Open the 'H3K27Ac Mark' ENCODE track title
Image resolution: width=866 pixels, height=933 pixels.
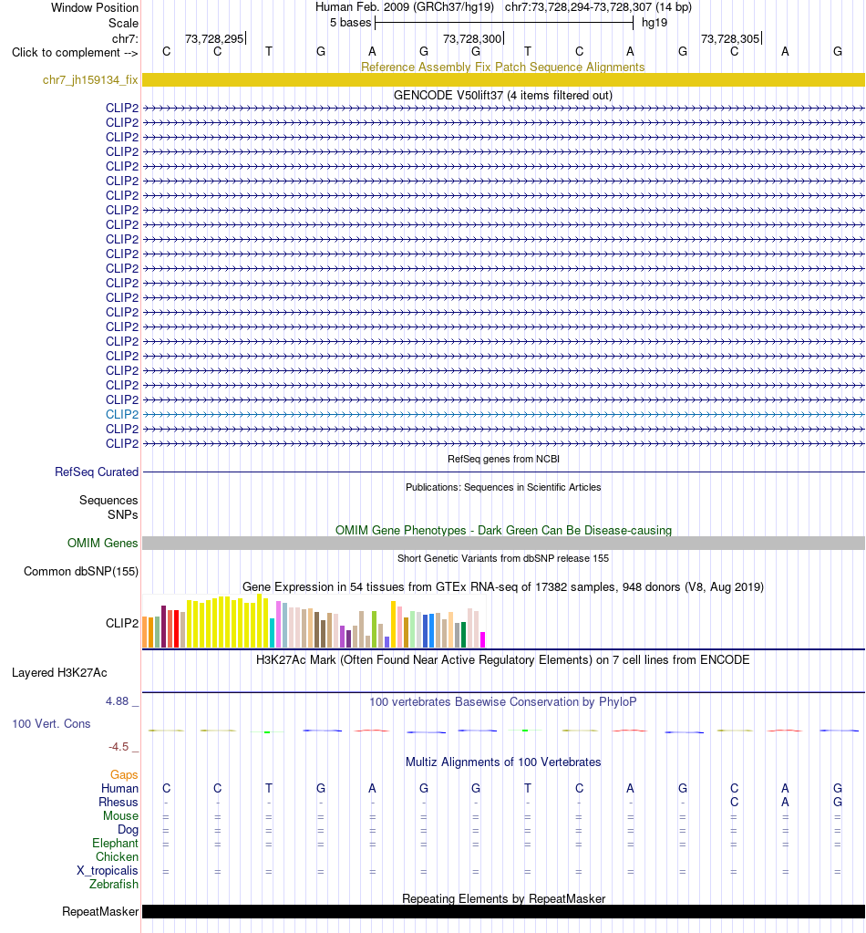point(503,660)
